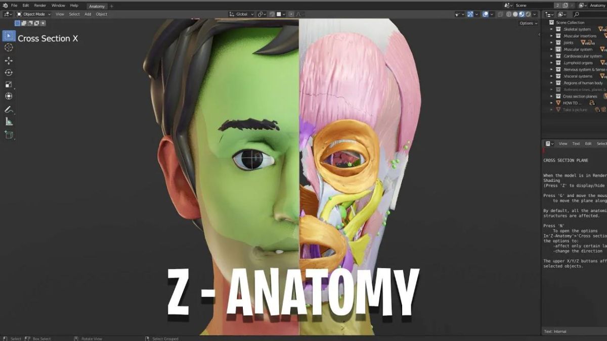Select the Muscular system collection row

click(x=577, y=50)
